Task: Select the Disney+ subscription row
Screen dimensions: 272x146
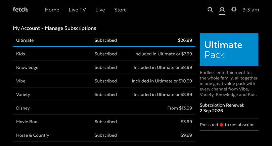Action: pos(104,108)
